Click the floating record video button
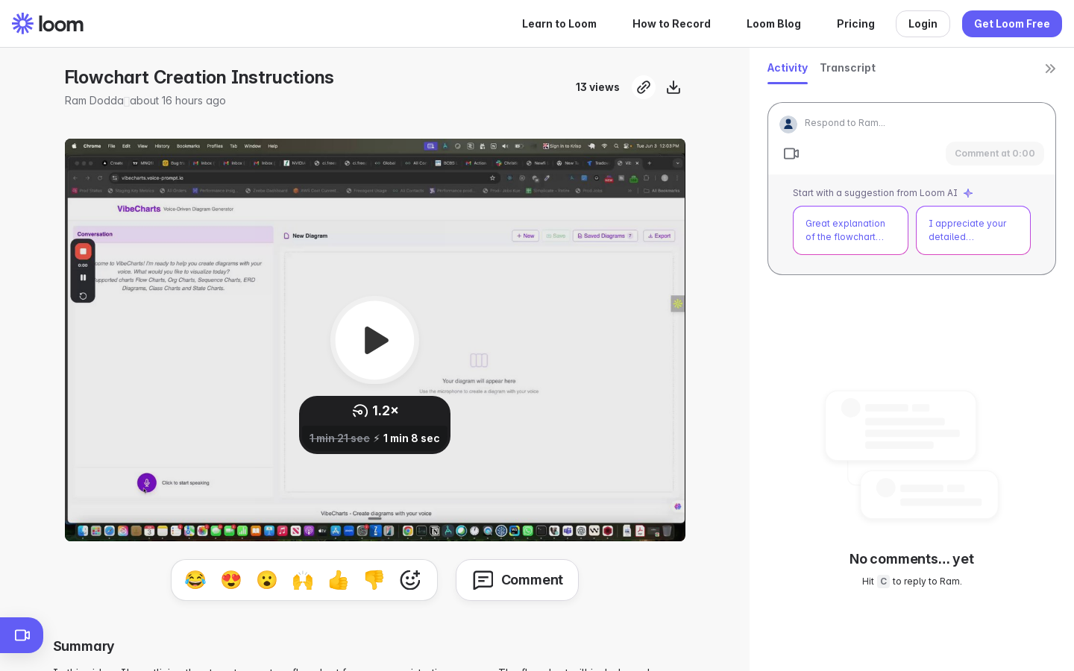Image resolution: width=1074 pixels, height=671 pixels. coord(22,635)
